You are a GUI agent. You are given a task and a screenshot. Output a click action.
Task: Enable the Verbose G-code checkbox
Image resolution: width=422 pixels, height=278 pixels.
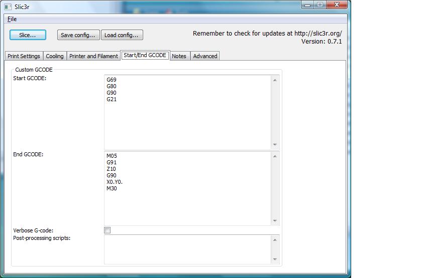pos(107,230)
